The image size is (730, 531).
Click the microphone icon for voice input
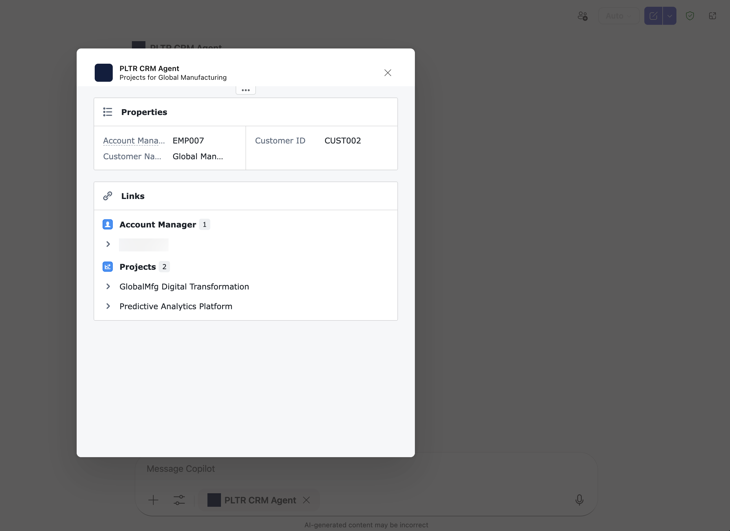pos(579,500)
